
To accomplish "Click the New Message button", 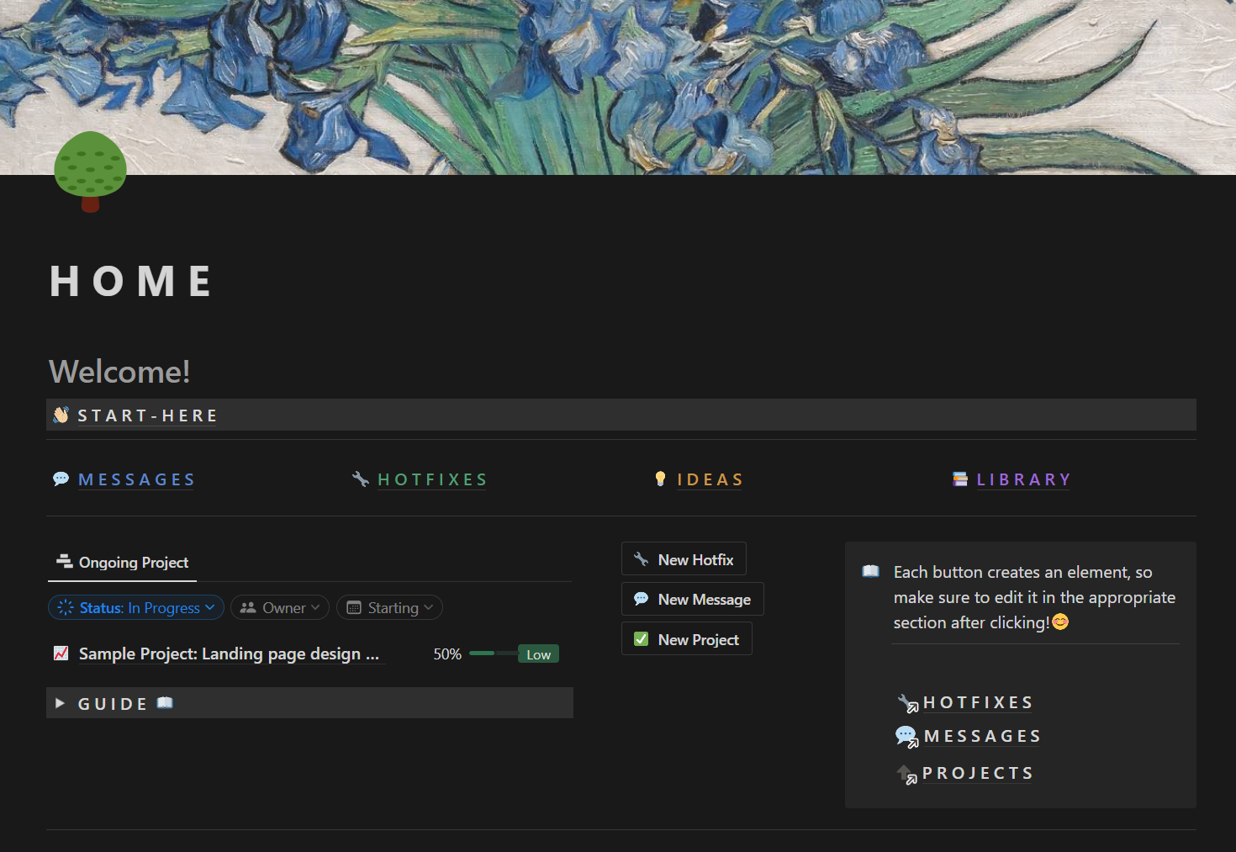I will [x=692, y=599].
